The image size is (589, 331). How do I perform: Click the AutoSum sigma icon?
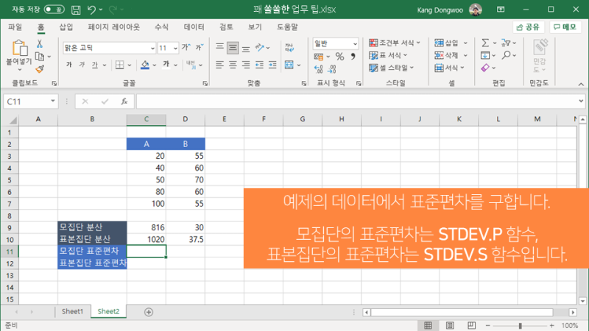click(x=485, y=43)
